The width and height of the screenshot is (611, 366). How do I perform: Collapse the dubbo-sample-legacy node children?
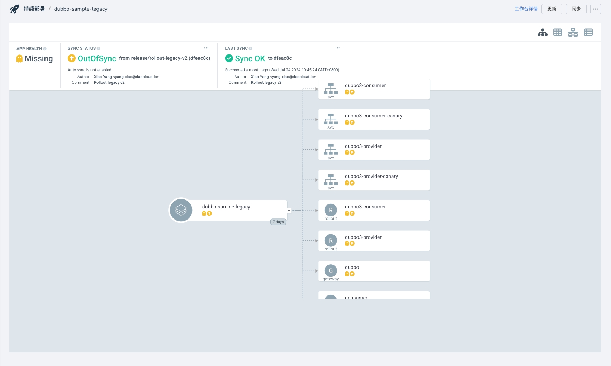(x=289, y=211)
